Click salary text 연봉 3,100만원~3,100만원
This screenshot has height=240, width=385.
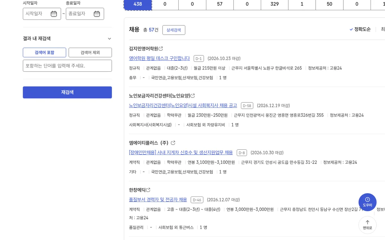(211, 162)
